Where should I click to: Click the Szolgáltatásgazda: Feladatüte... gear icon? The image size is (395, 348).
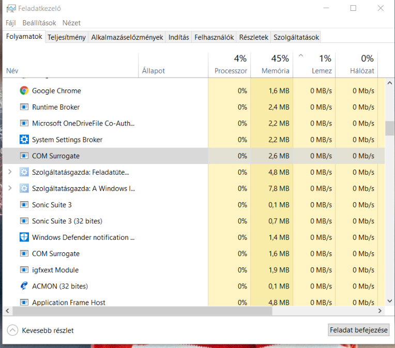(x=24, y=172)
